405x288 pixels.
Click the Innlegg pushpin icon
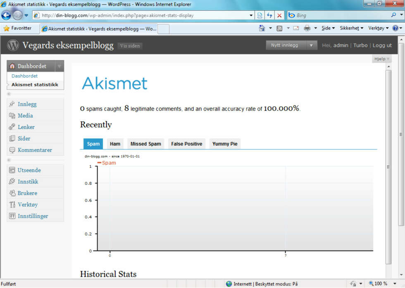[12, 104]
